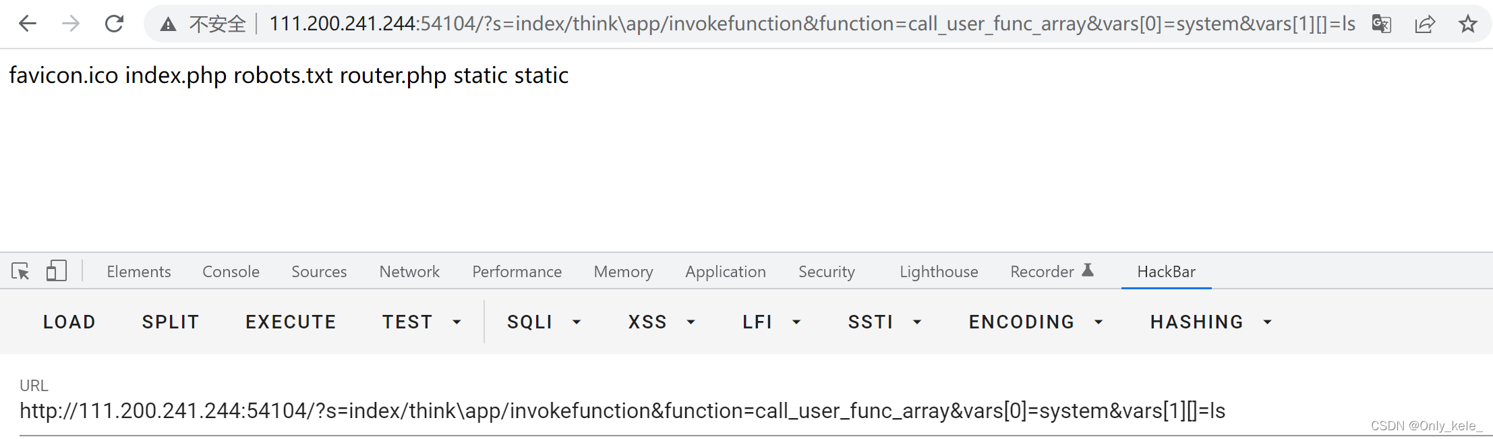Click the share page icon
The width and height of the screenshot is (1493, 439).
point(1424,25)
